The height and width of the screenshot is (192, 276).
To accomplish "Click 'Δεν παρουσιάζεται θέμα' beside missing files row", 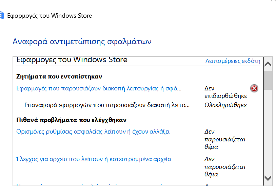I will coord(225,167).
